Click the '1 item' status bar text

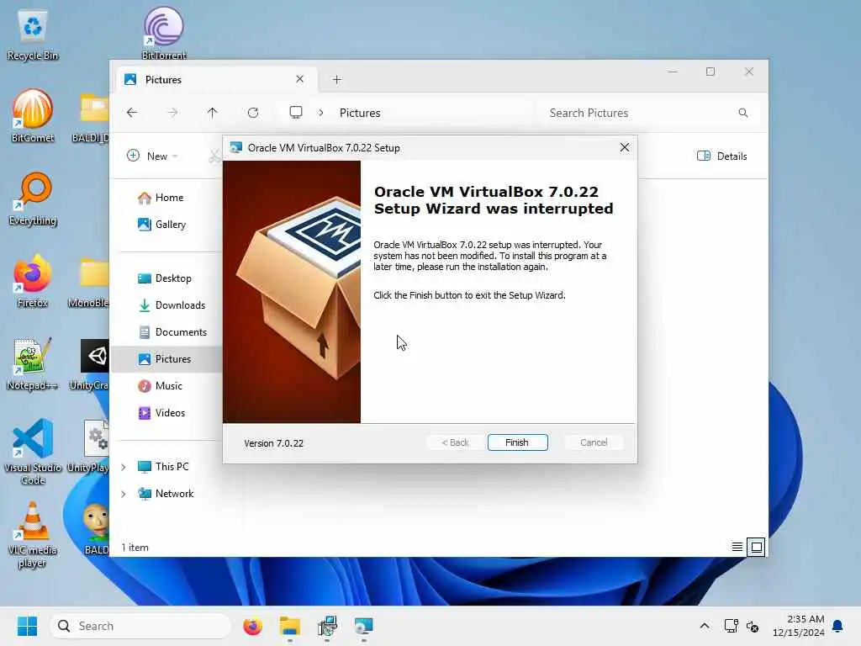(135, 548)
